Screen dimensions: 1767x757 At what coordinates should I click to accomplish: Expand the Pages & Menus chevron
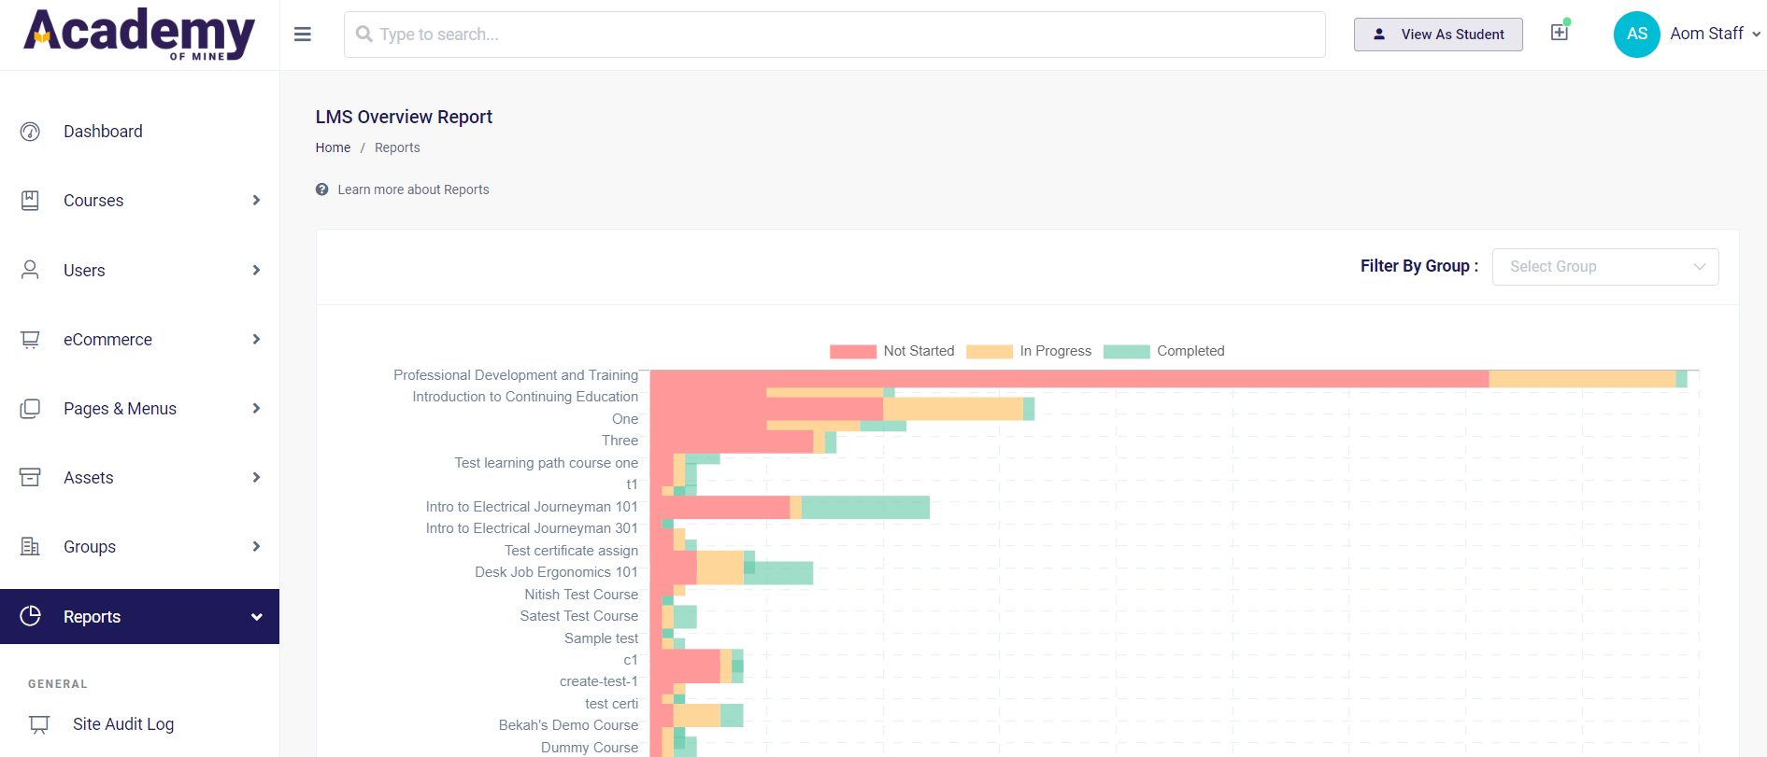coord(256,409)
